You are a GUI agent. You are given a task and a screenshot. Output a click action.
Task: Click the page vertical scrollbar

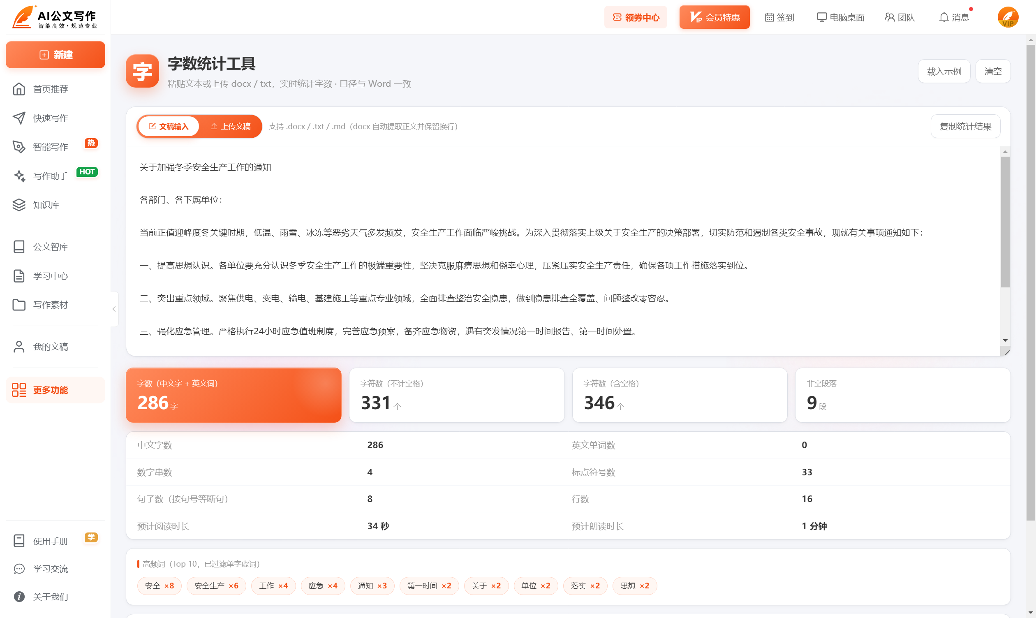1030,283
